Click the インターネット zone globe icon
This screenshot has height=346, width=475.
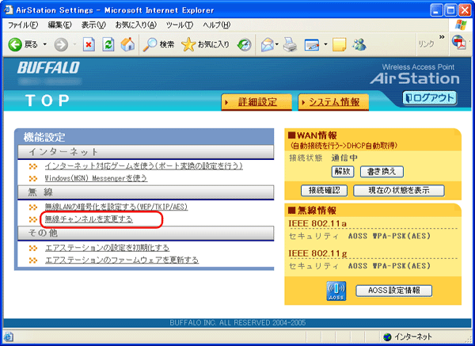[x=387, y=336]
